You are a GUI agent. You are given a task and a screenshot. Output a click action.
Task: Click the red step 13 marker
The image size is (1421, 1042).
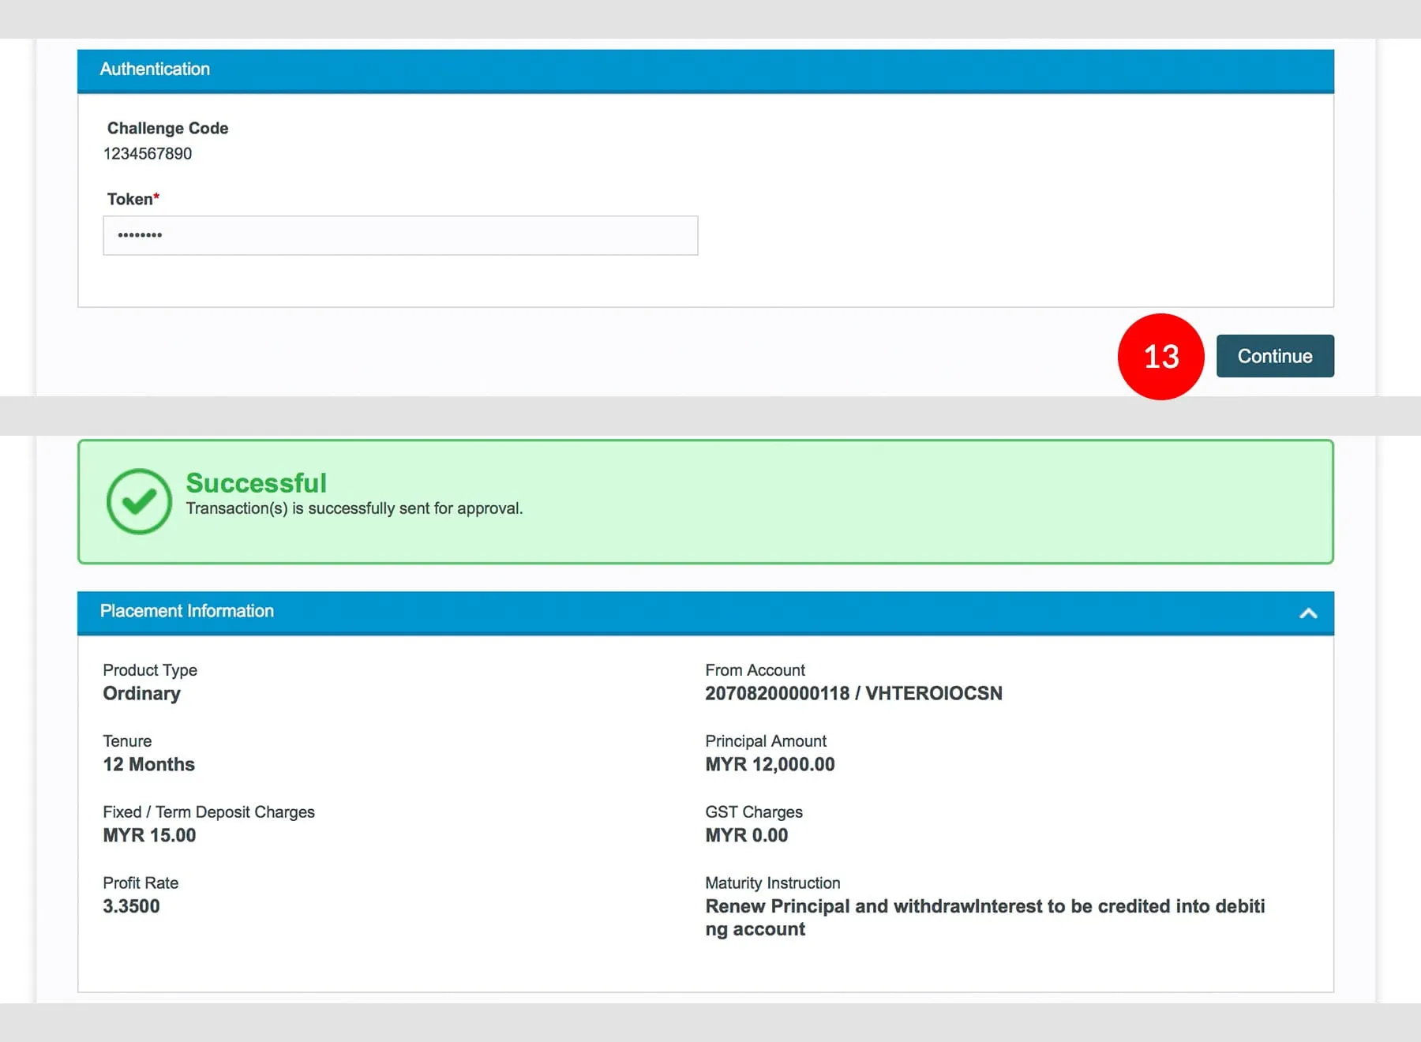1160,357
